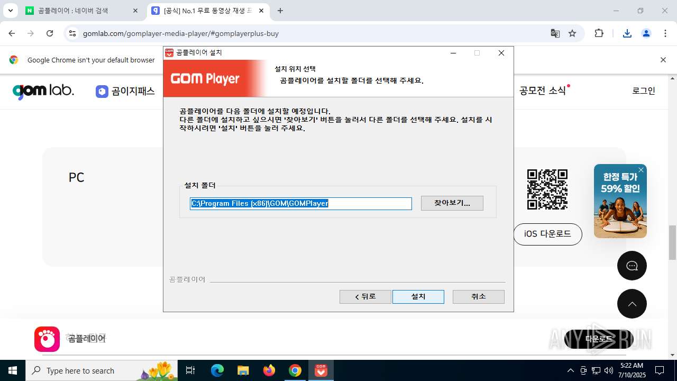Click the taskbar search box

click(x=102, y=370)
